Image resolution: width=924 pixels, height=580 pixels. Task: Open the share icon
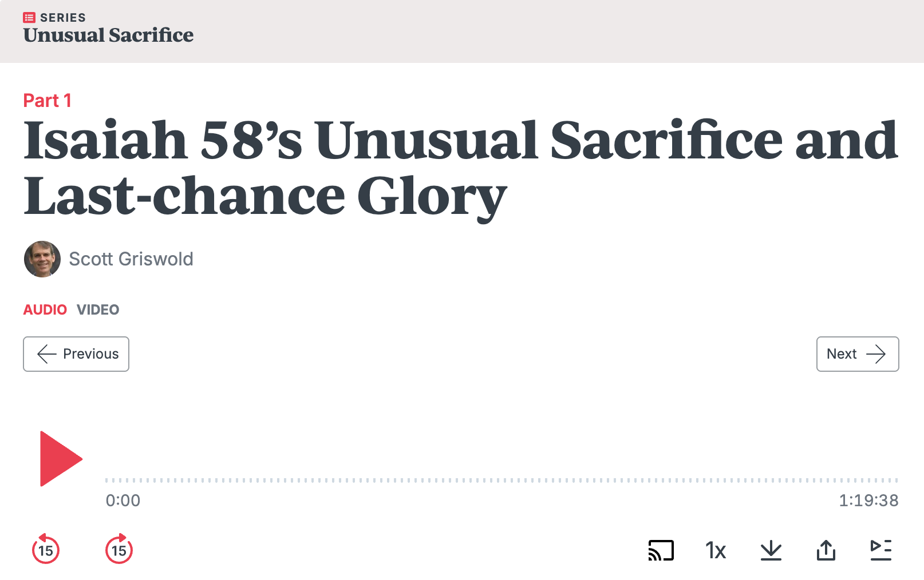coord(826,550)
